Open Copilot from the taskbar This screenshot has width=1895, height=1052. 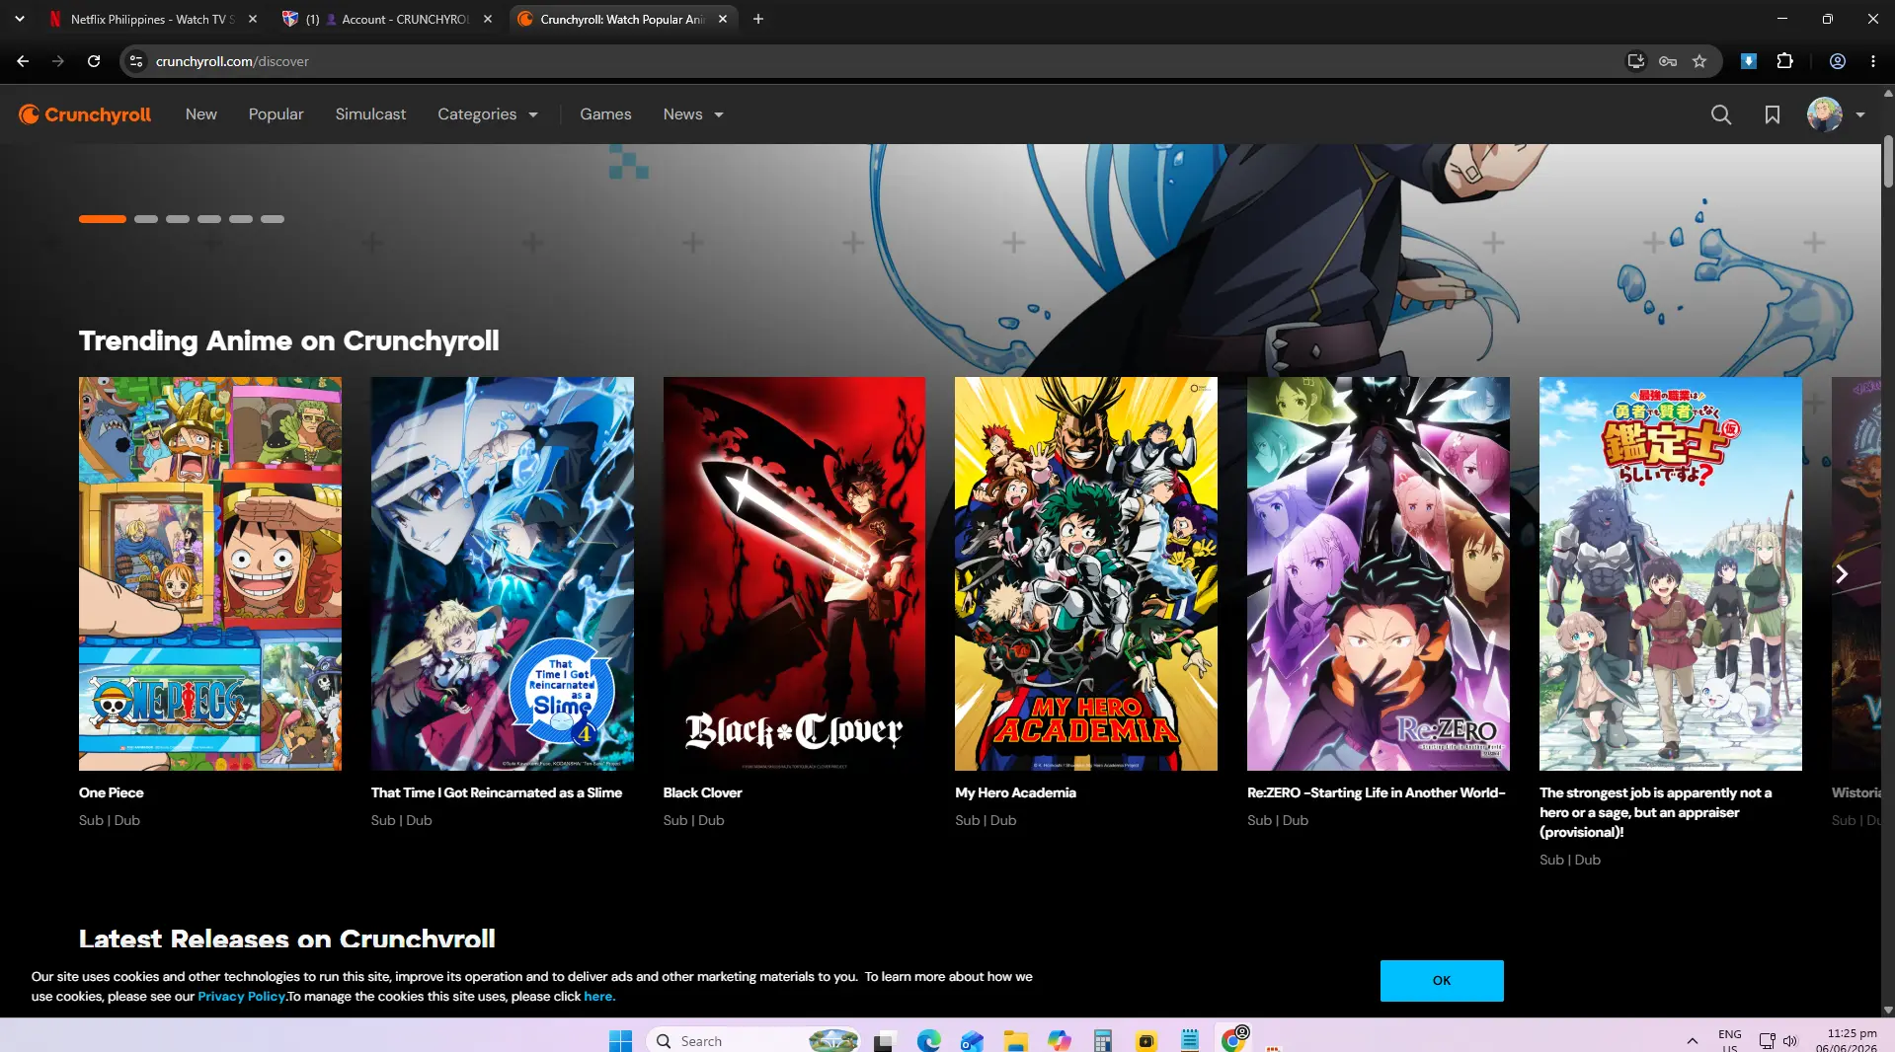coord(1059,1040)
